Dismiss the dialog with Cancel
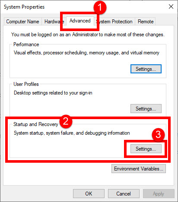 [124, 194]
